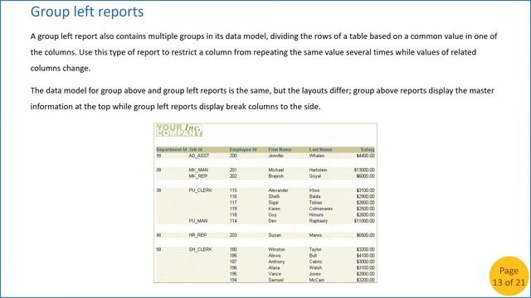Click last name 'Colmenares'

(x=321, y=209)
